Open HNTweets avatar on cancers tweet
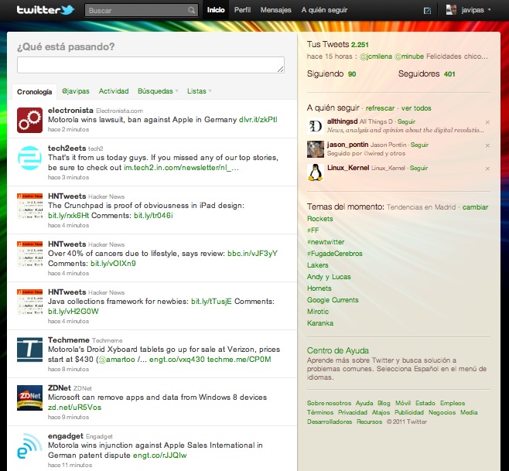The width and height of the screenshot is (509, 471). (29, 254)
